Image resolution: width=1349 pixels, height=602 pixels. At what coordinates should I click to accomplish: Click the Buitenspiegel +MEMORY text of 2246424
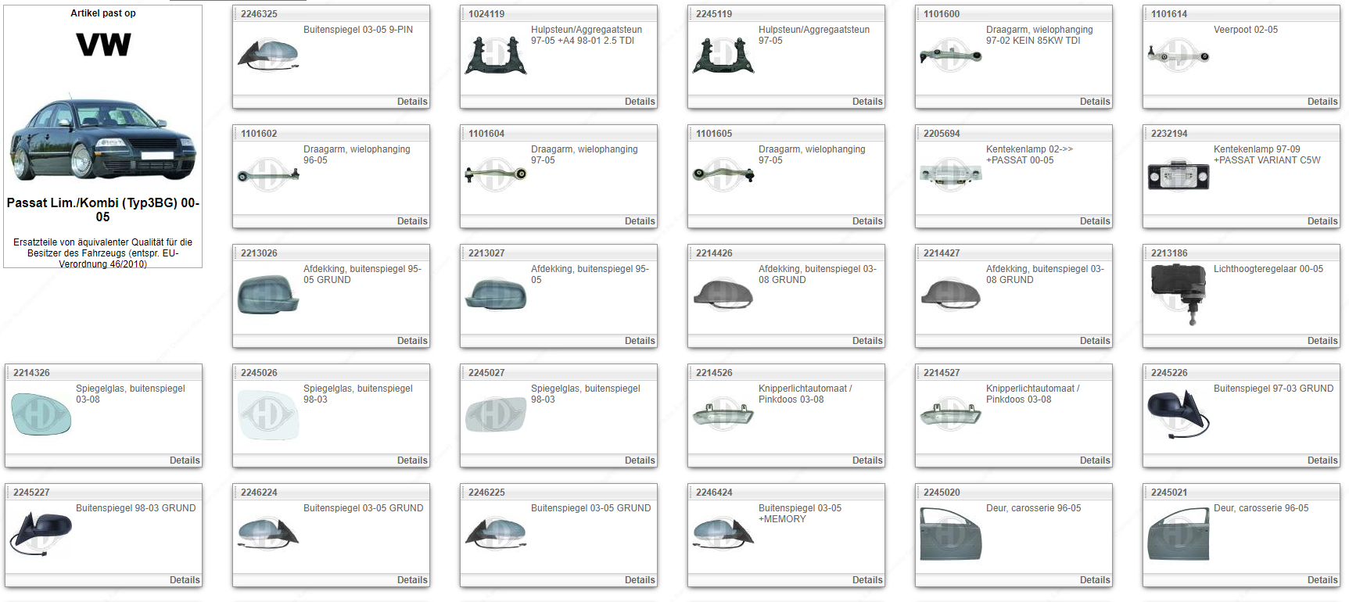[x=799, y=514]
